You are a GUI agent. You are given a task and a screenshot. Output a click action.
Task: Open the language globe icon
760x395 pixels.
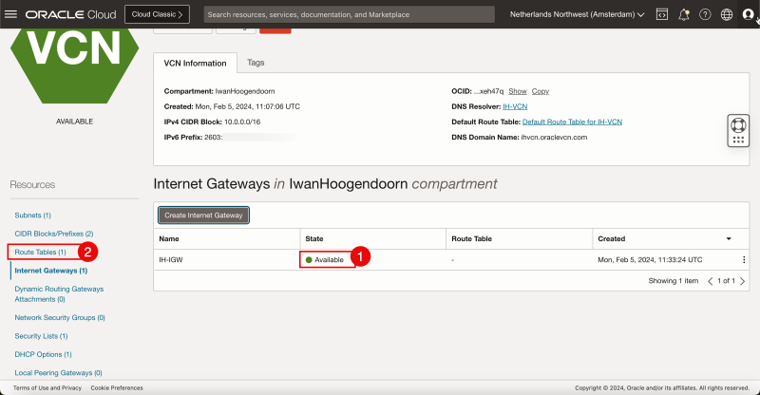click(x=727, y=14)
